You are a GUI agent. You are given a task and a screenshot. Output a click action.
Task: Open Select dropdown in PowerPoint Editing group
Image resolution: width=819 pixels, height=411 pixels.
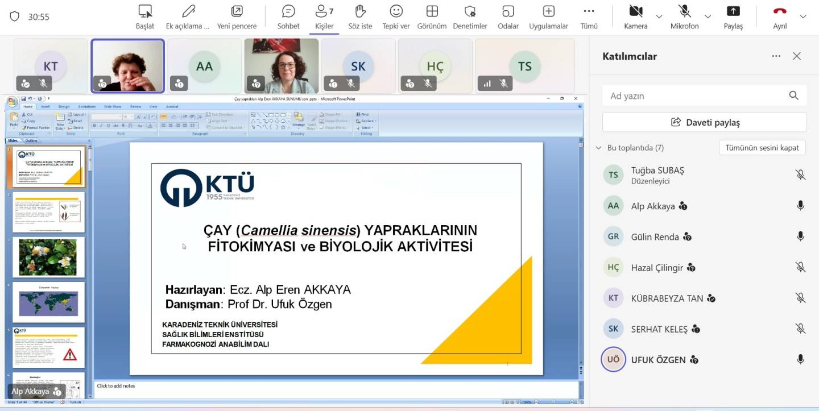(x=366, y=127)
